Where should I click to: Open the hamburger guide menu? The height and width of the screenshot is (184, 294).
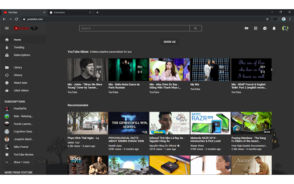click(x=7, y=28)
